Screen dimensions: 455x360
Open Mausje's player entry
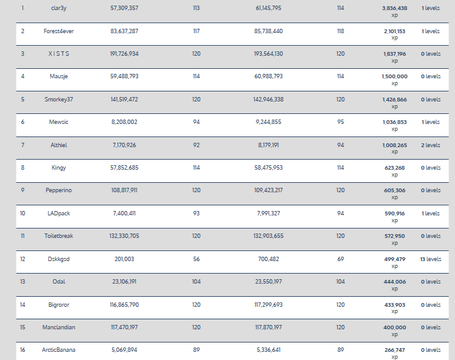(59, 76)
